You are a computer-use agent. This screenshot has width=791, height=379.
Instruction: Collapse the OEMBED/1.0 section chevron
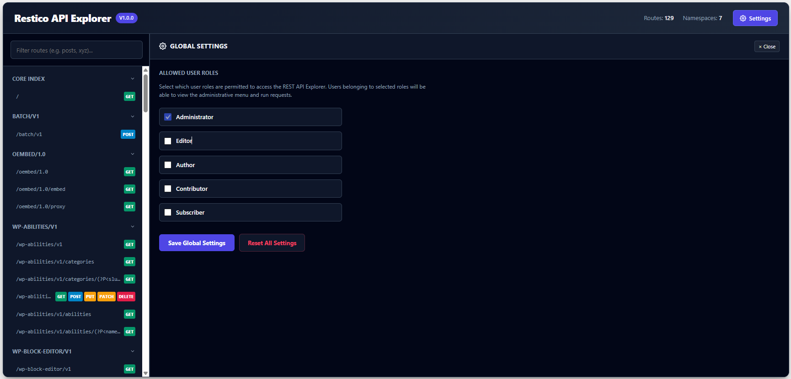click(x=133, y=154)
